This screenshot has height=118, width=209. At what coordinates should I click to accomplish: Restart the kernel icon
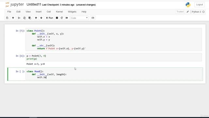pos(62,18)
